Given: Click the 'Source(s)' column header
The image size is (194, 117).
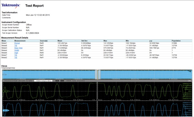Looking at the screenshot, I should click(44, 41).
